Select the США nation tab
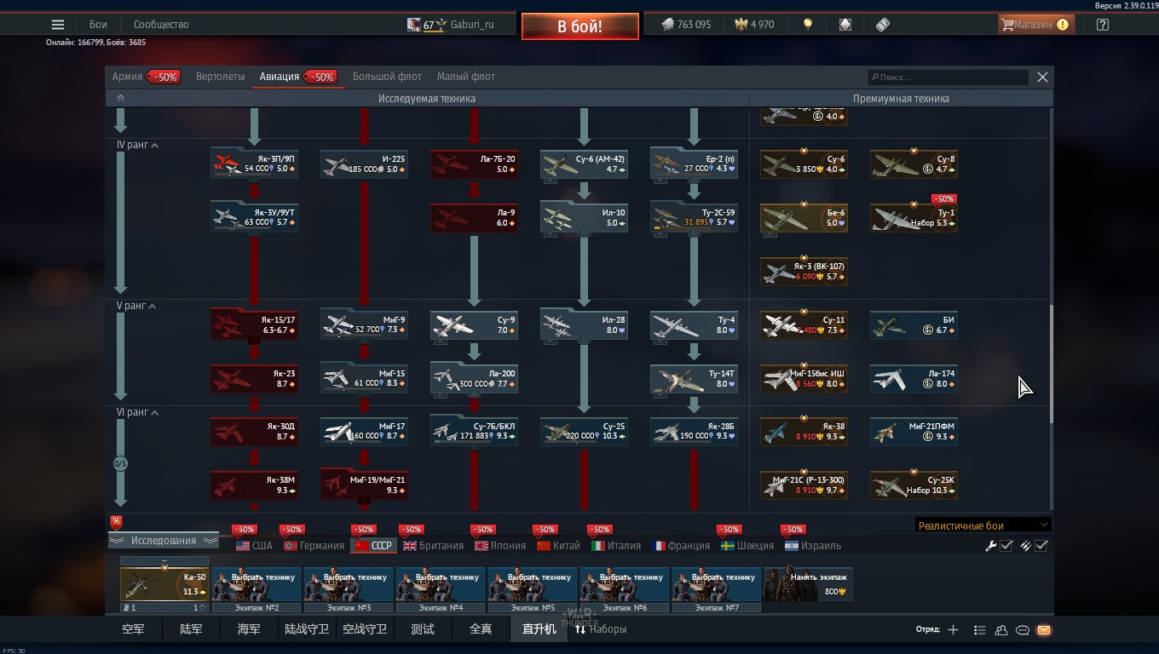Image resolution: width=1159 pixels, height=654 pixels. click(254, 546)
